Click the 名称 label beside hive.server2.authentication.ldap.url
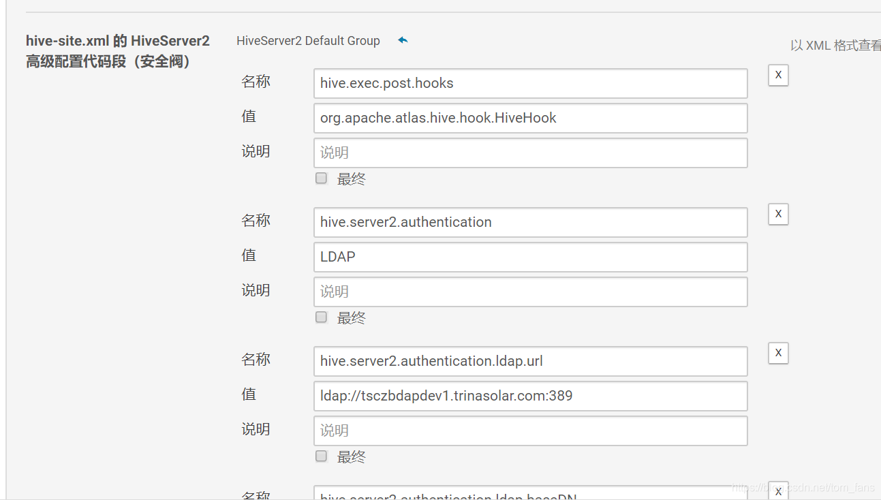Viewport: 881px width, 500px height. (x=256, y=360)
